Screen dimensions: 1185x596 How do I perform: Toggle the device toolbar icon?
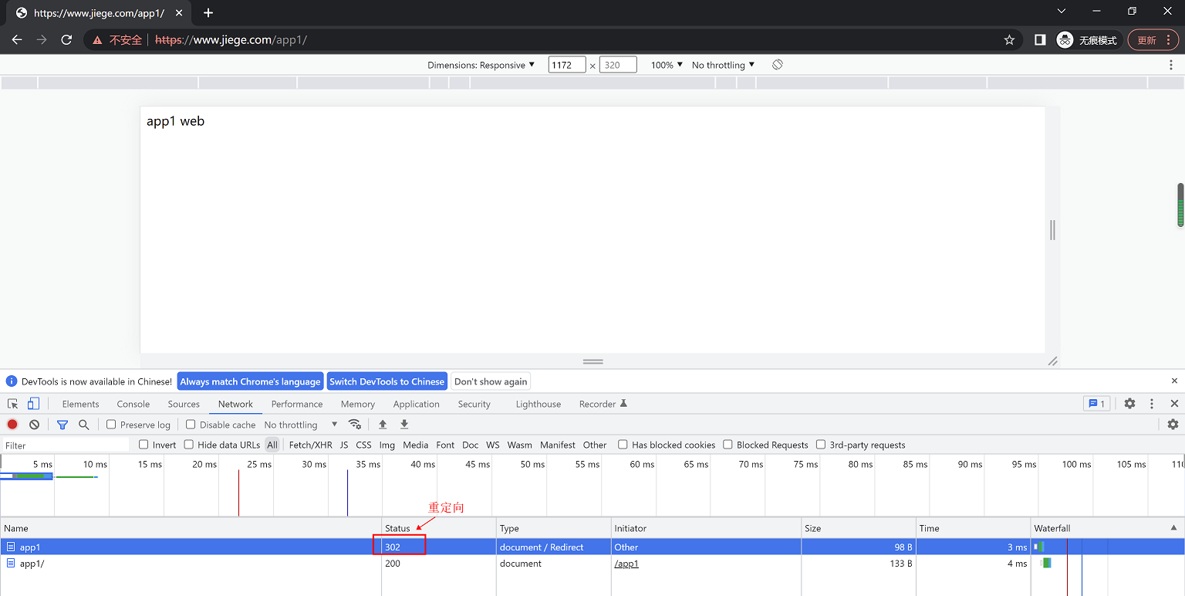click(33, 404)
